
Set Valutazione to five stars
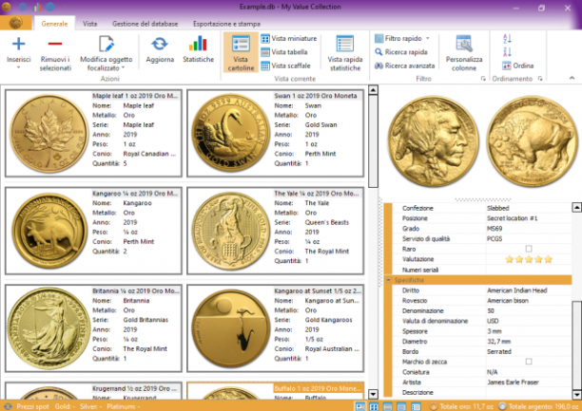[x=548, y=259]
